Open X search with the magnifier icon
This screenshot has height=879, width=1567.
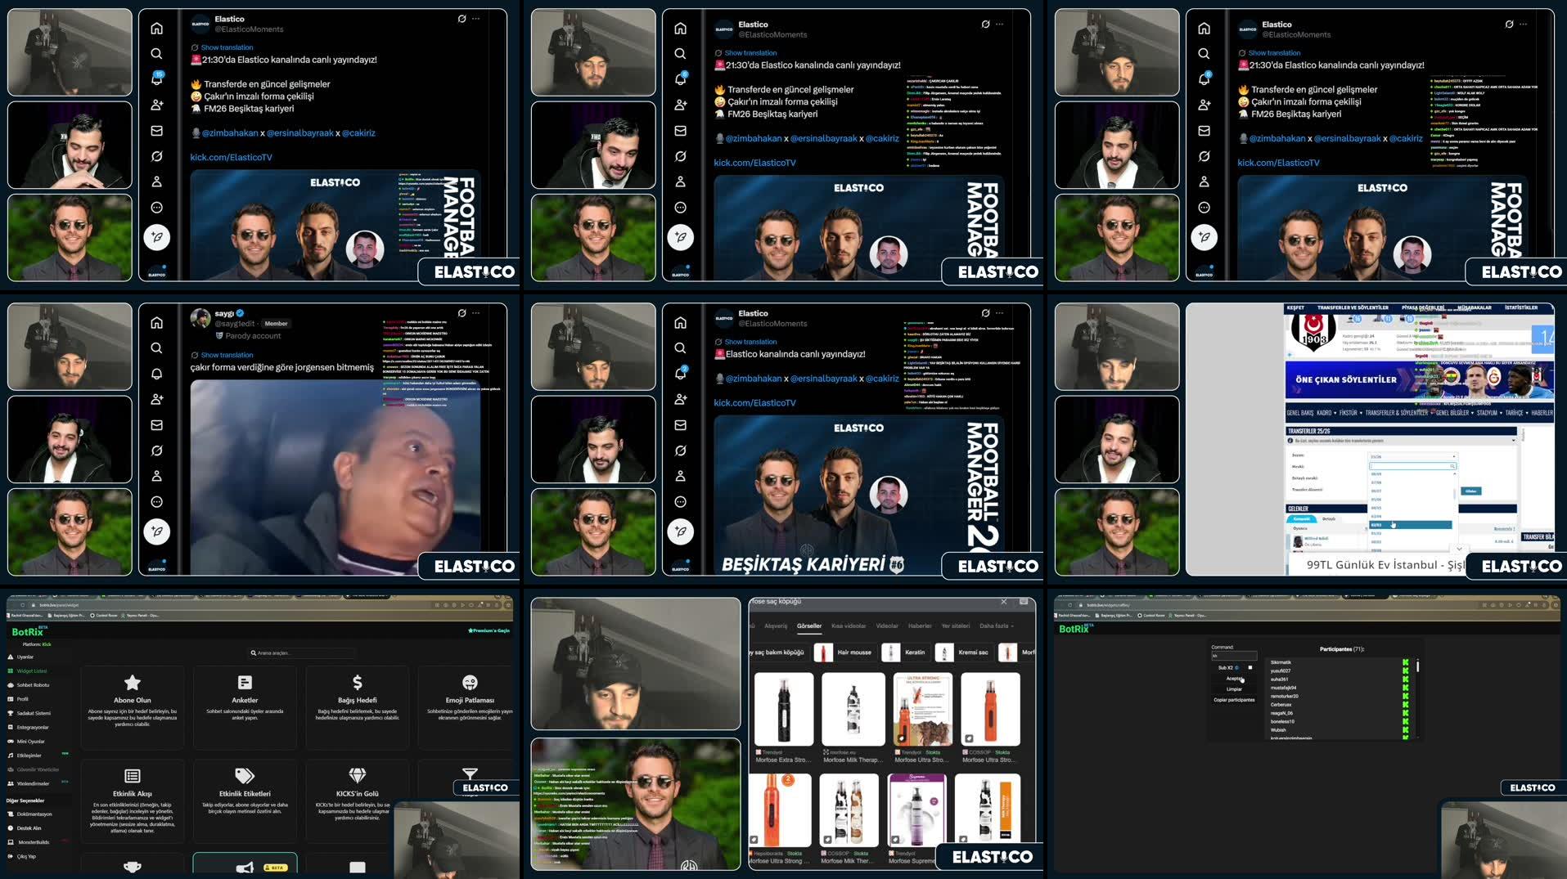click(x=155, y=52)
